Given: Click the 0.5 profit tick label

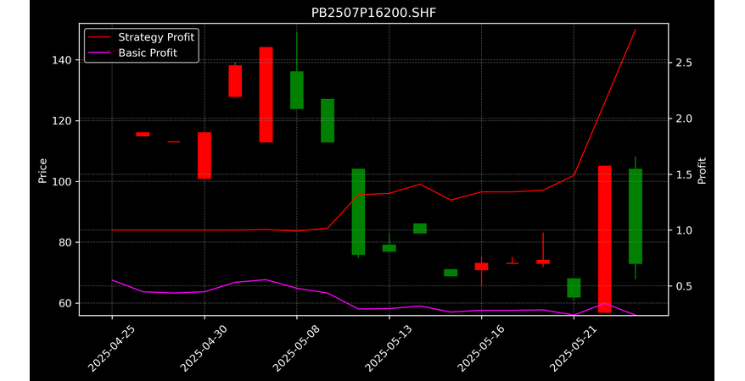Looking at the screenshot, I should click(683, 286).
